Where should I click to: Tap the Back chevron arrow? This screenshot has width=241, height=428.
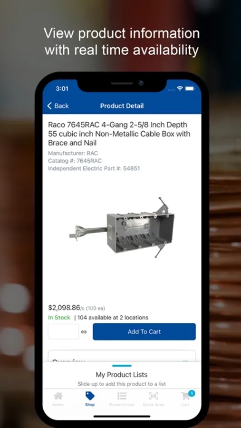tap(49, 106)
